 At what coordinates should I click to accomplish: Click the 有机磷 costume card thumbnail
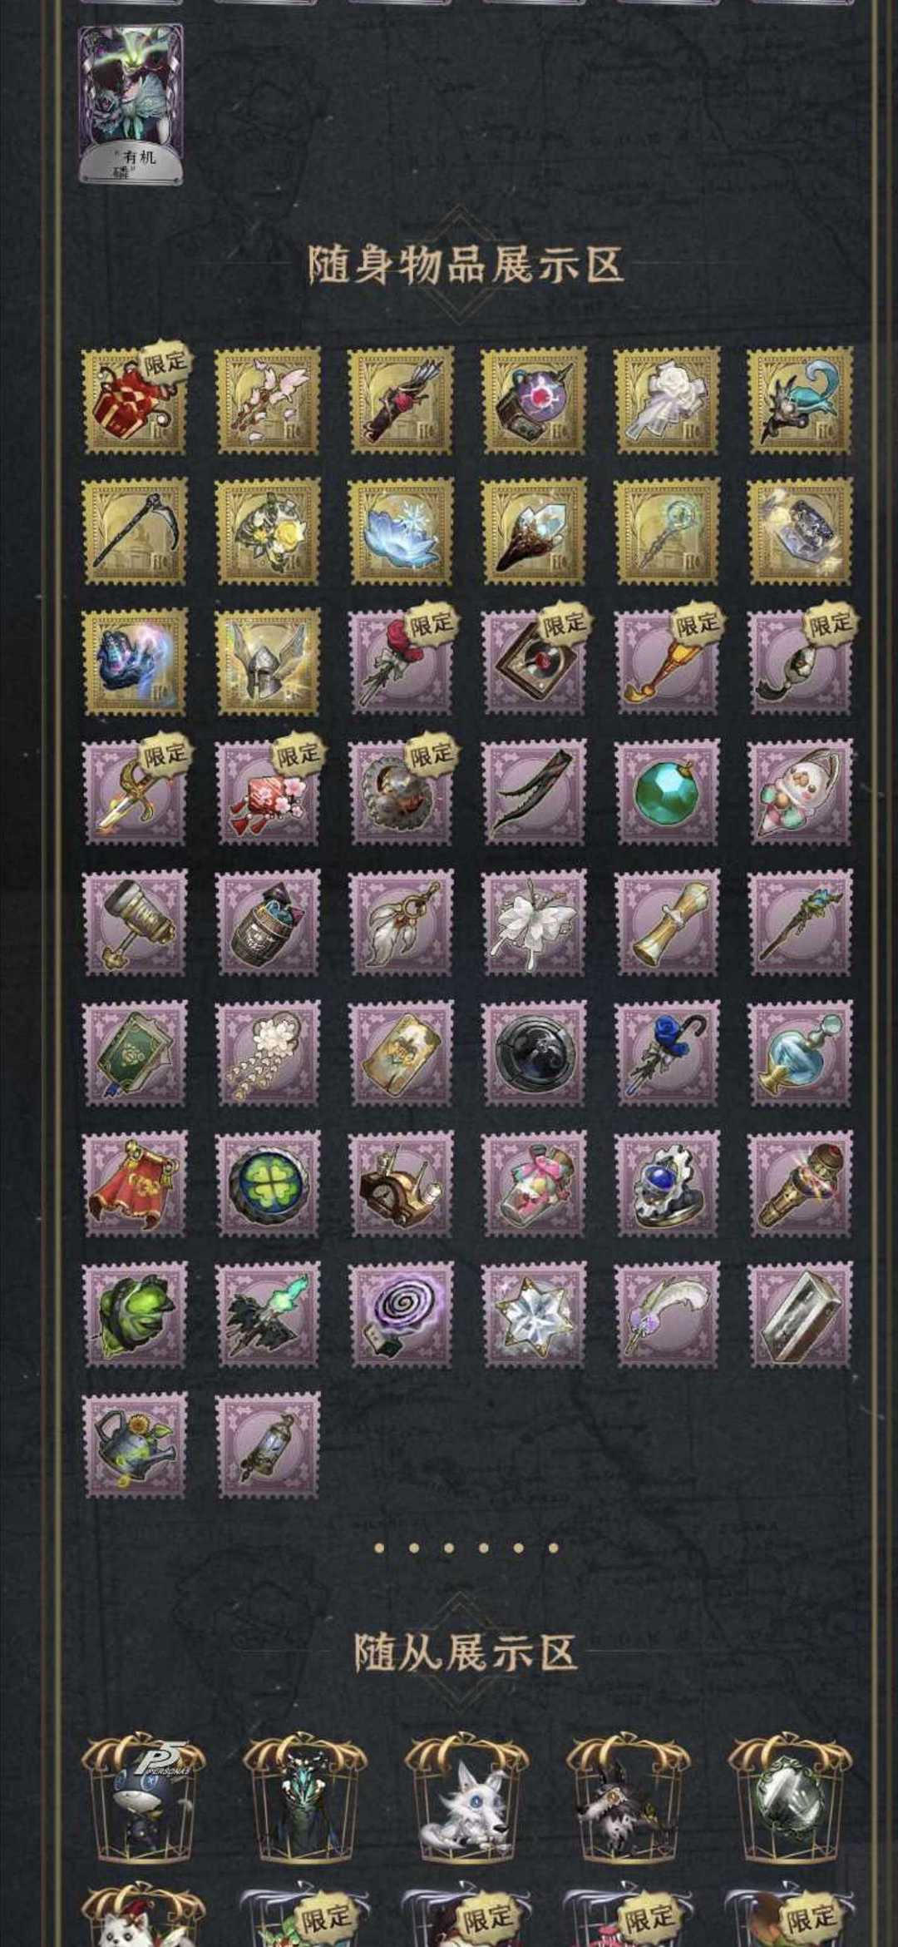pos(131,104)
